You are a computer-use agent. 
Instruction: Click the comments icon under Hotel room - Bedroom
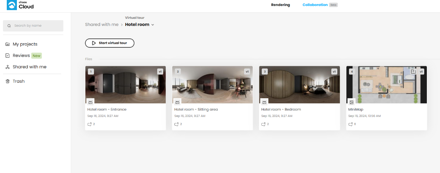pos(263,124)
